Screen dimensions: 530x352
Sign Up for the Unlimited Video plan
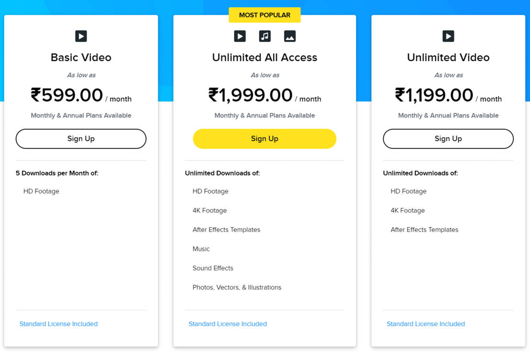click(448, 139)
